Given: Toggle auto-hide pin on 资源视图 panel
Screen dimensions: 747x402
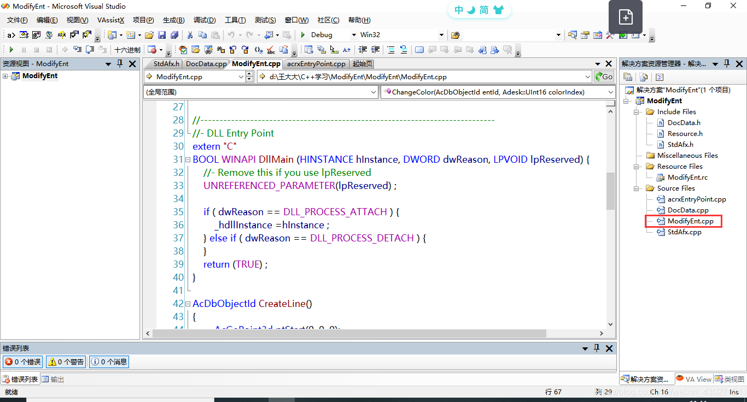Looking at the screenshot, I should point(120,64).
